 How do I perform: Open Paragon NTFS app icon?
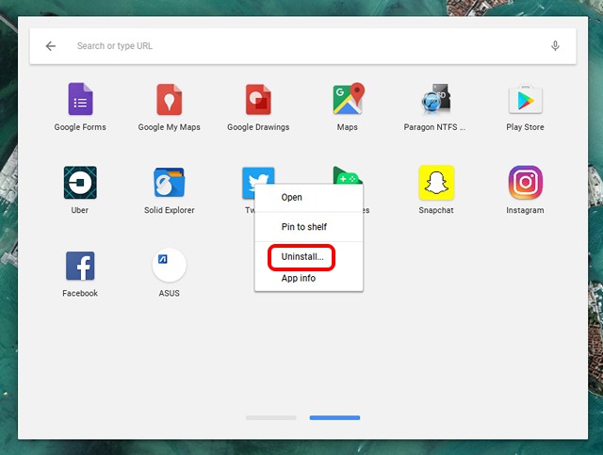click(x=436, y=99)
